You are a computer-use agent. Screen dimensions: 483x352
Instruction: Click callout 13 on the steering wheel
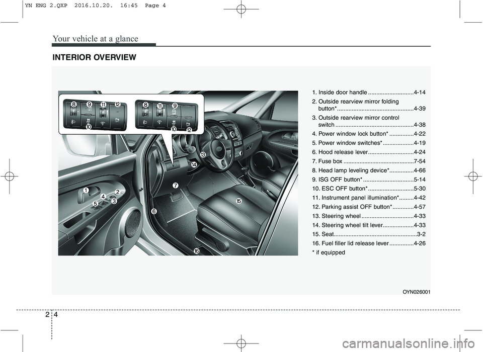coord(202,154)
